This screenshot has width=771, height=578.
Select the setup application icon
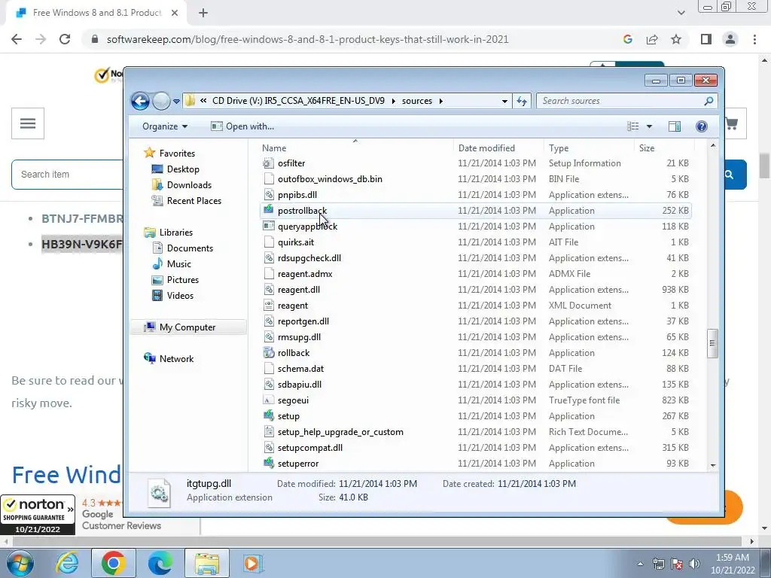click(x=268, y=415)
